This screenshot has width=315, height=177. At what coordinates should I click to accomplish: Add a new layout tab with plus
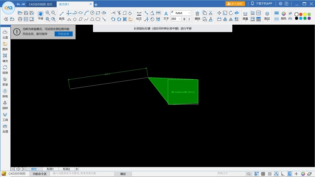pos(77,169)
